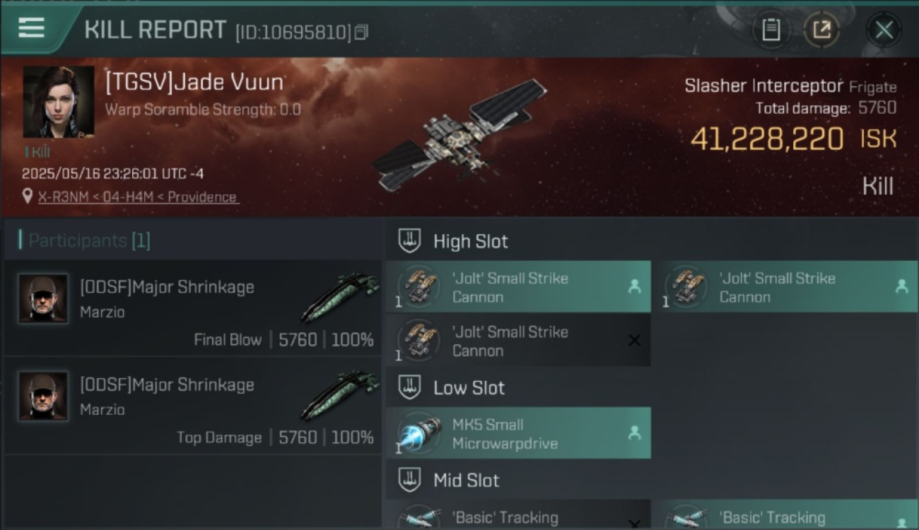Open the clipboard copy report icon
The height and width of the screenshot is (530, 919).
[x=771, y=30]
